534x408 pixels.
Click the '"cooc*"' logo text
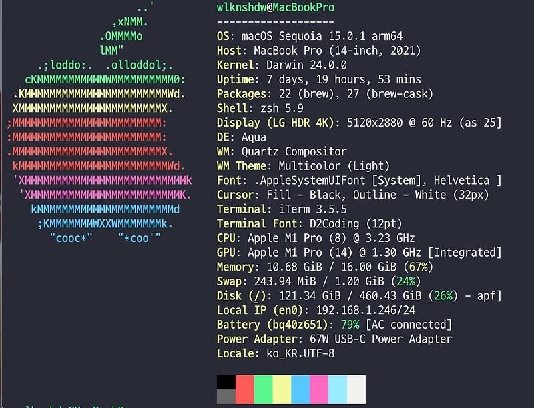[x=71, y=238]
